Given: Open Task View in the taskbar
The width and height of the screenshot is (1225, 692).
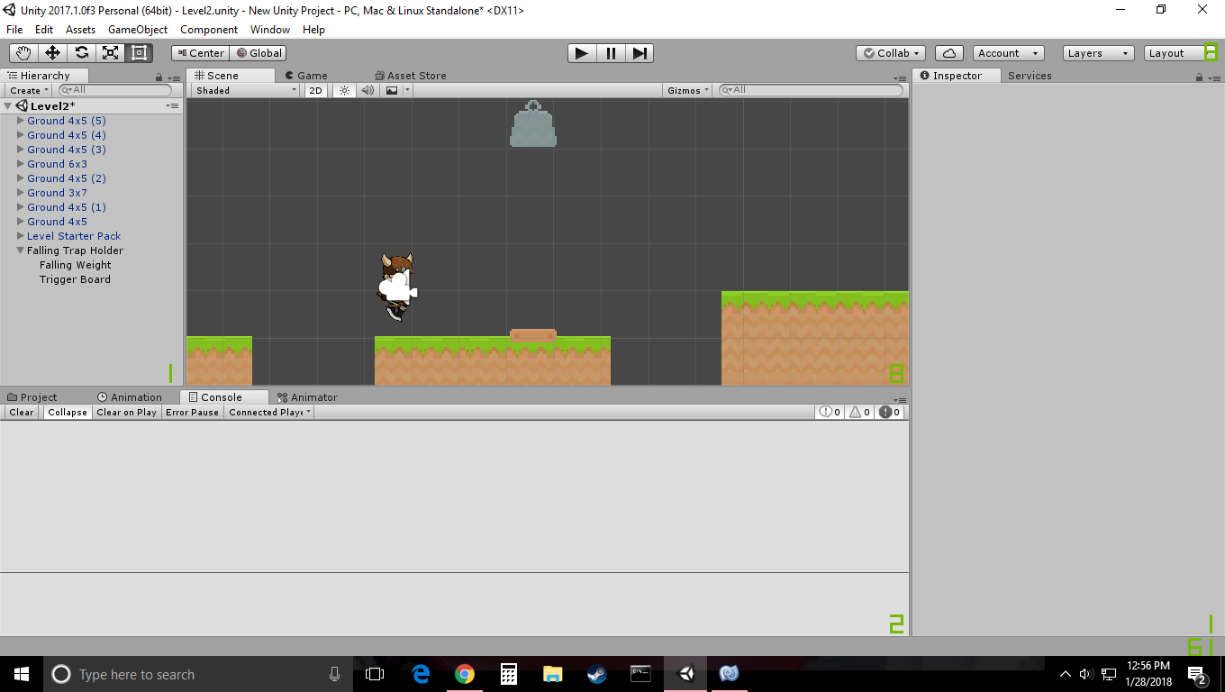Looking at the screenshot, I should [375, 674].
